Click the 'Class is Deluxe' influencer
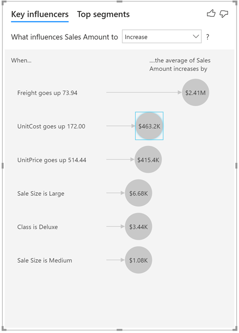239x333 pixels. 37,227
